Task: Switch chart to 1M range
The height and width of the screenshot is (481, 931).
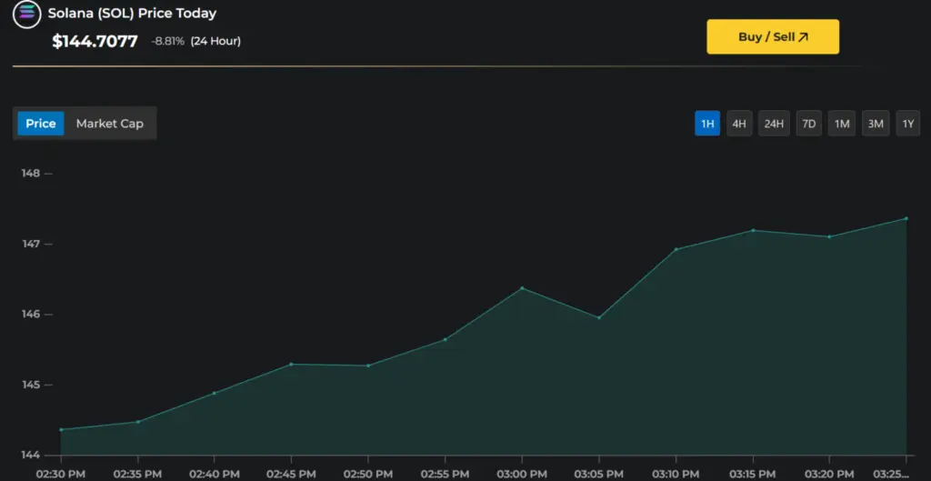Action: (x=842, y=124)
